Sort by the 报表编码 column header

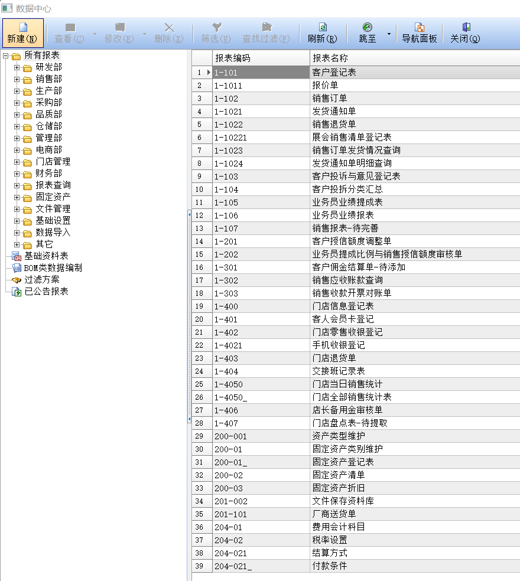(261, 58)
